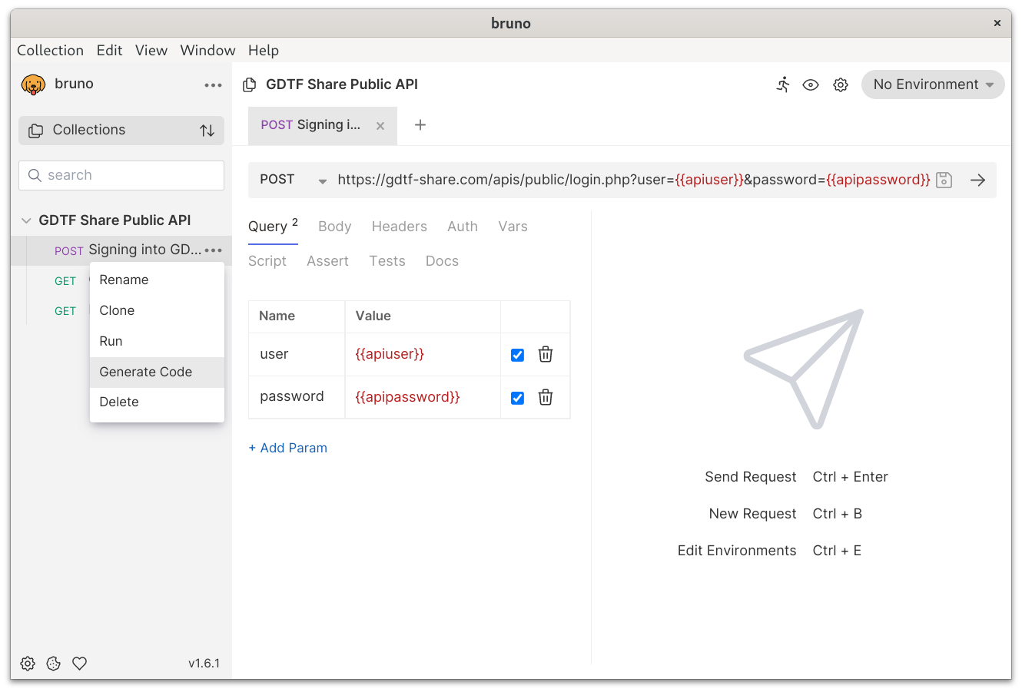Open the Help menu
The image size is (1022, 692).
[264, 51]
